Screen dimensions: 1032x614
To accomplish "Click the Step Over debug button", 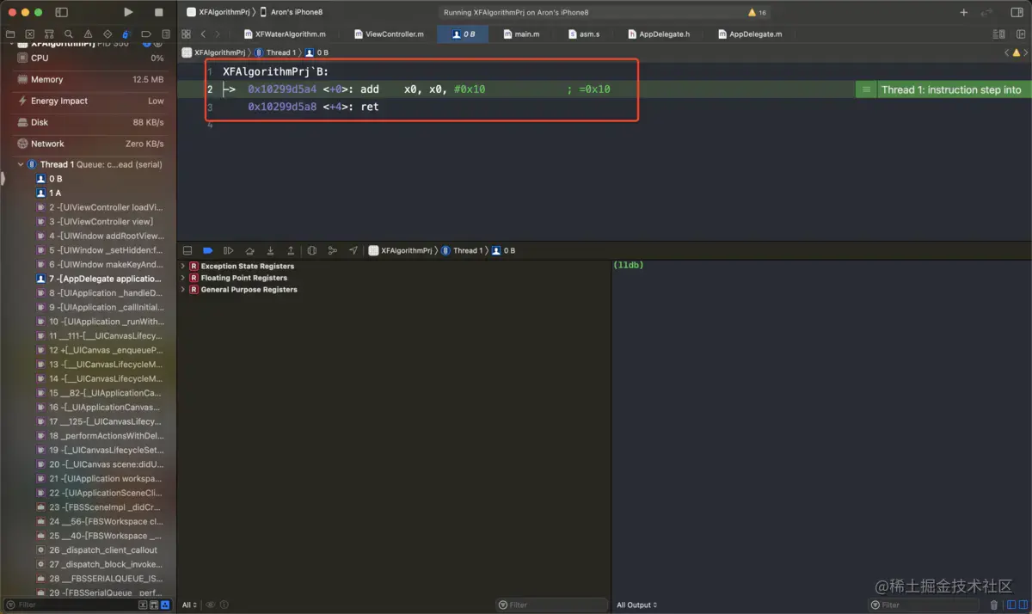I will (x=249, y=250).
